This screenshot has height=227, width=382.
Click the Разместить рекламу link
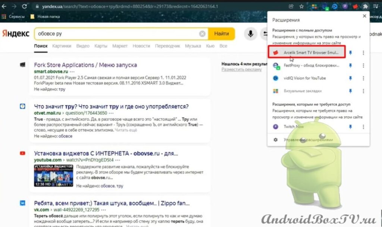(x=241, y=70)
